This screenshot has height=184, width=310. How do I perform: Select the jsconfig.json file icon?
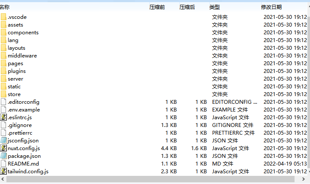(3, 141)
